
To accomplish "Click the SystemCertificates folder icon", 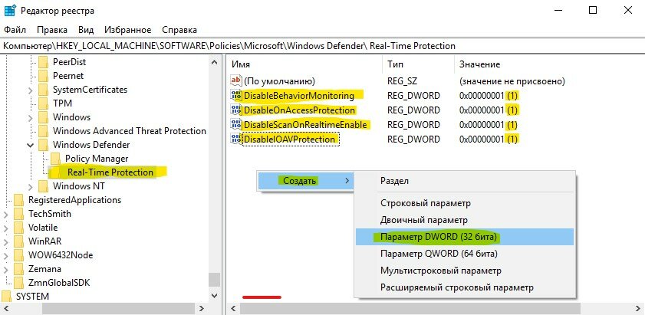I will pyautogui.click(x=43, y=90).
